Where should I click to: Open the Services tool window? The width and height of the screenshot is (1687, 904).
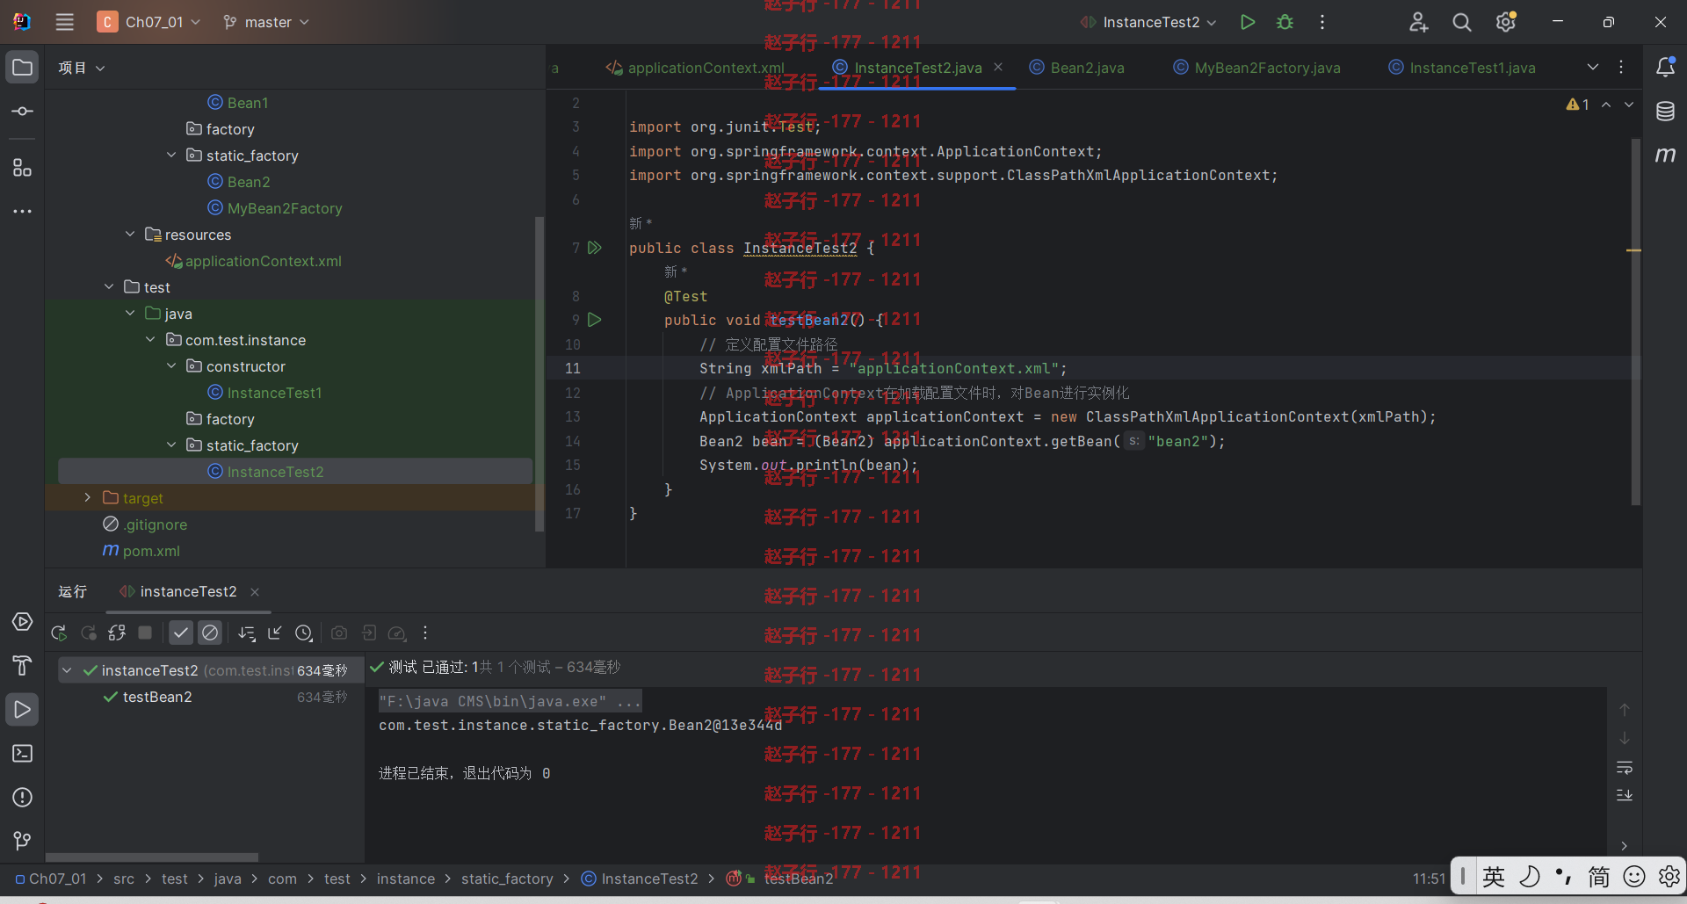pos(22,622)
